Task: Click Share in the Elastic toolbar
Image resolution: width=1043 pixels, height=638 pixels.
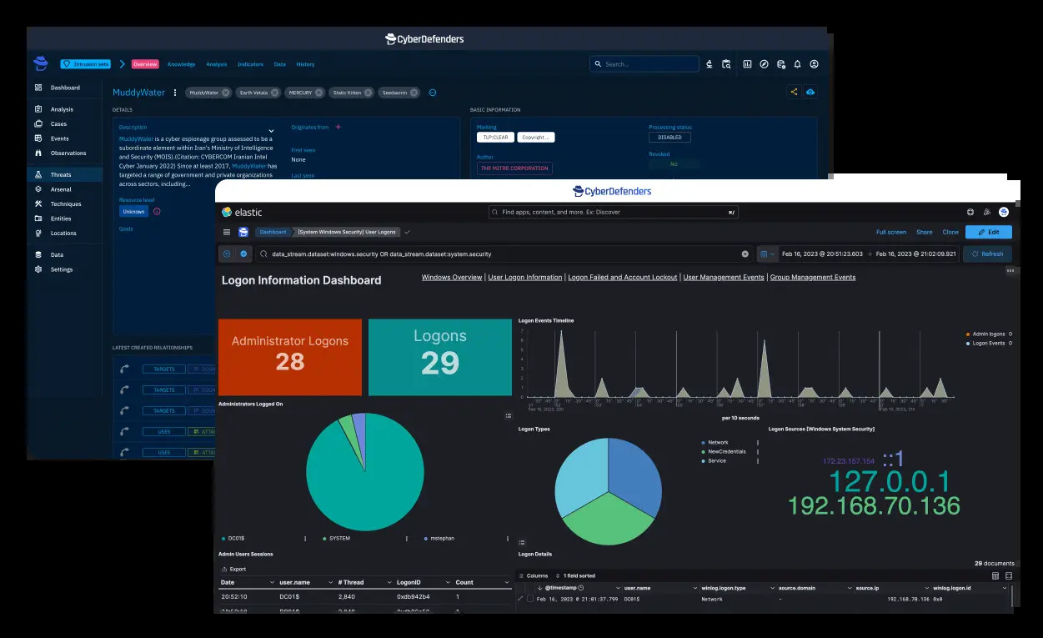Action: (x=925, y=232)
